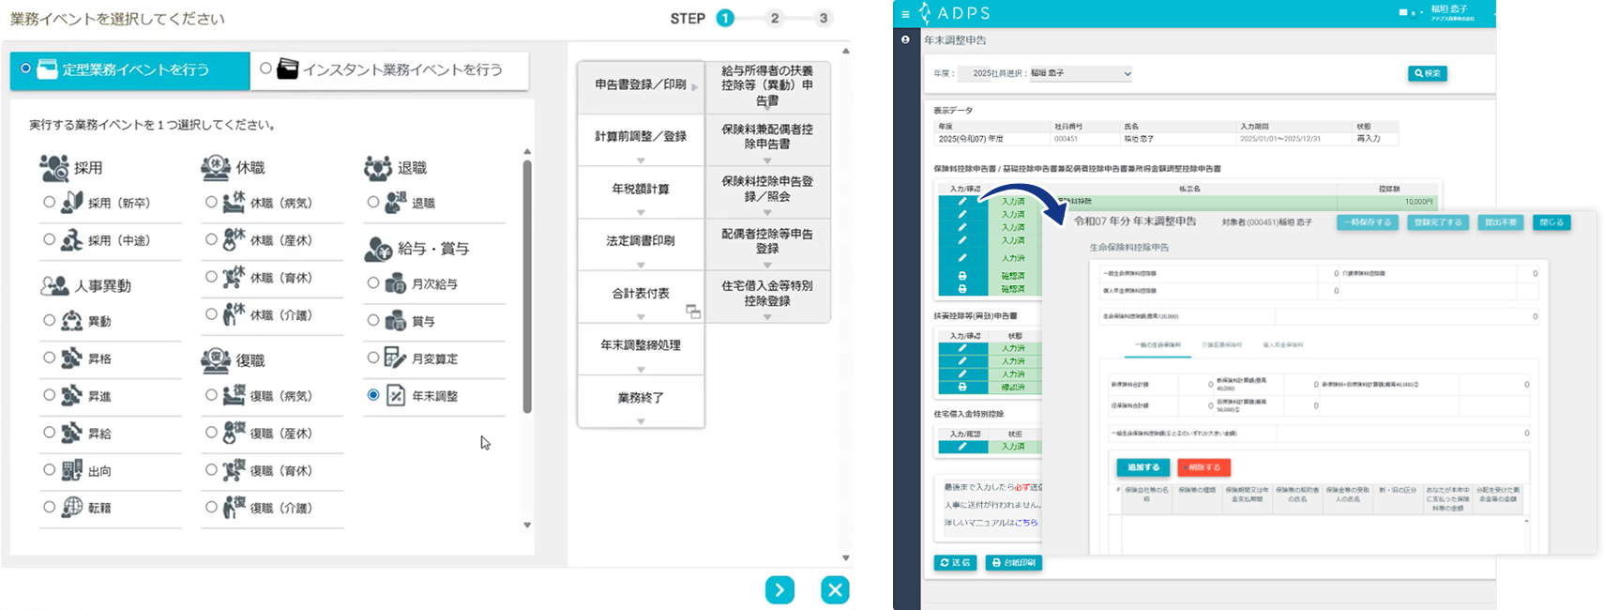Click the 採用（新卒） sprout icon
Image resolution: width=1604 pixels, height=610 pixels.
tap(72, 202)
